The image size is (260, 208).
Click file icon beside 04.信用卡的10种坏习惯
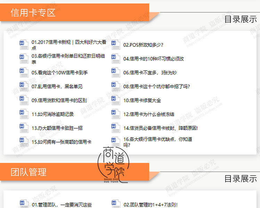coord(116,59)
